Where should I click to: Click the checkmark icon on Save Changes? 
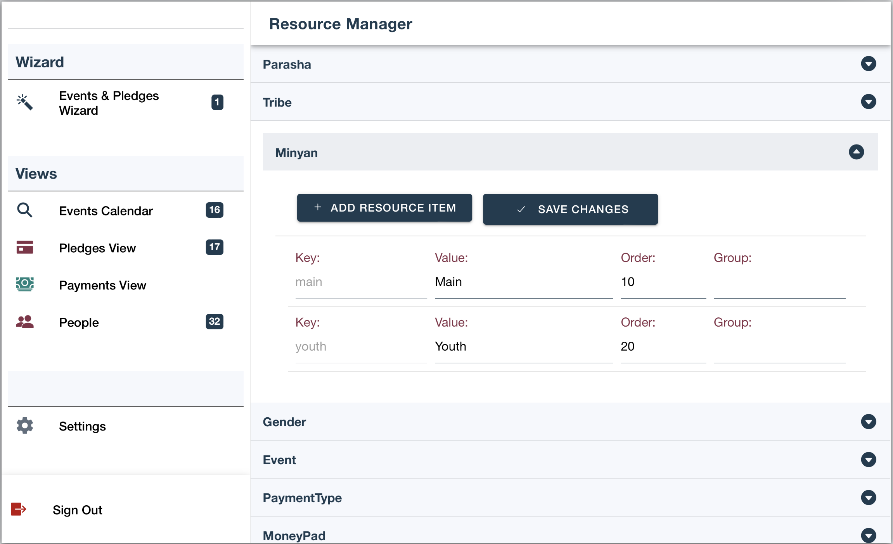coord(521,210)
